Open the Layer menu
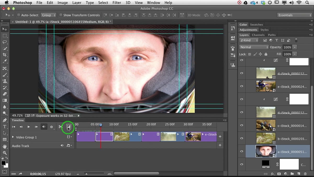This screenshot has height=177, width=314. [77, 3]
